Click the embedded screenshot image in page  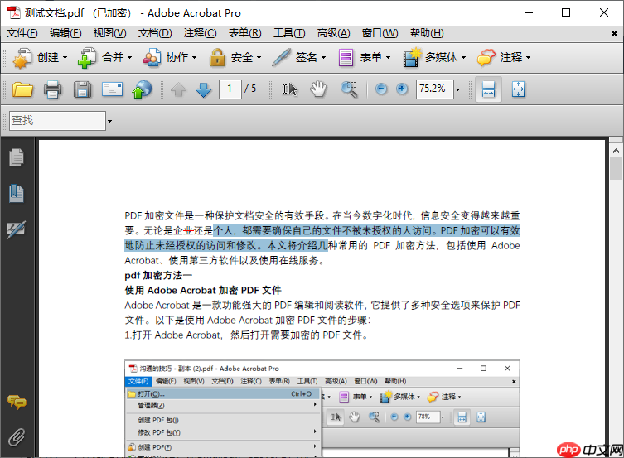point(322,408)
